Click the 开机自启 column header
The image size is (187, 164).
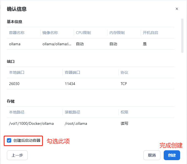[x=150, y=33]
